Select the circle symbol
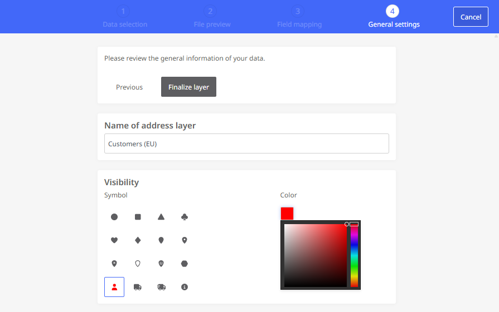This screenshot has width=499, height=312. [114, 217]
